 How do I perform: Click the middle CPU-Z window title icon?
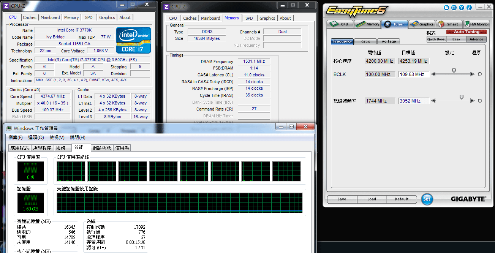[x=167, y=6]
